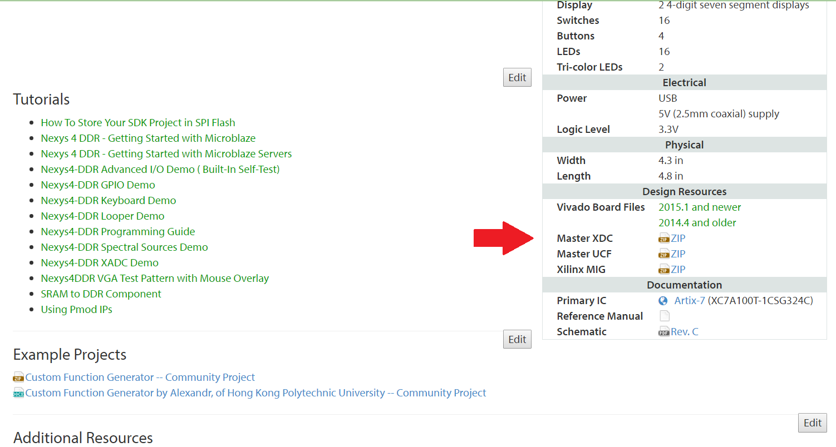Open the Nexys4-DDR Programming Guide link
This screenshot has width=836, height=447.
click(118, 232)
